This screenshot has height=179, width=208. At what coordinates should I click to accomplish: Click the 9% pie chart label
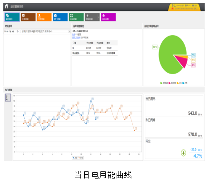coord(193,65)
